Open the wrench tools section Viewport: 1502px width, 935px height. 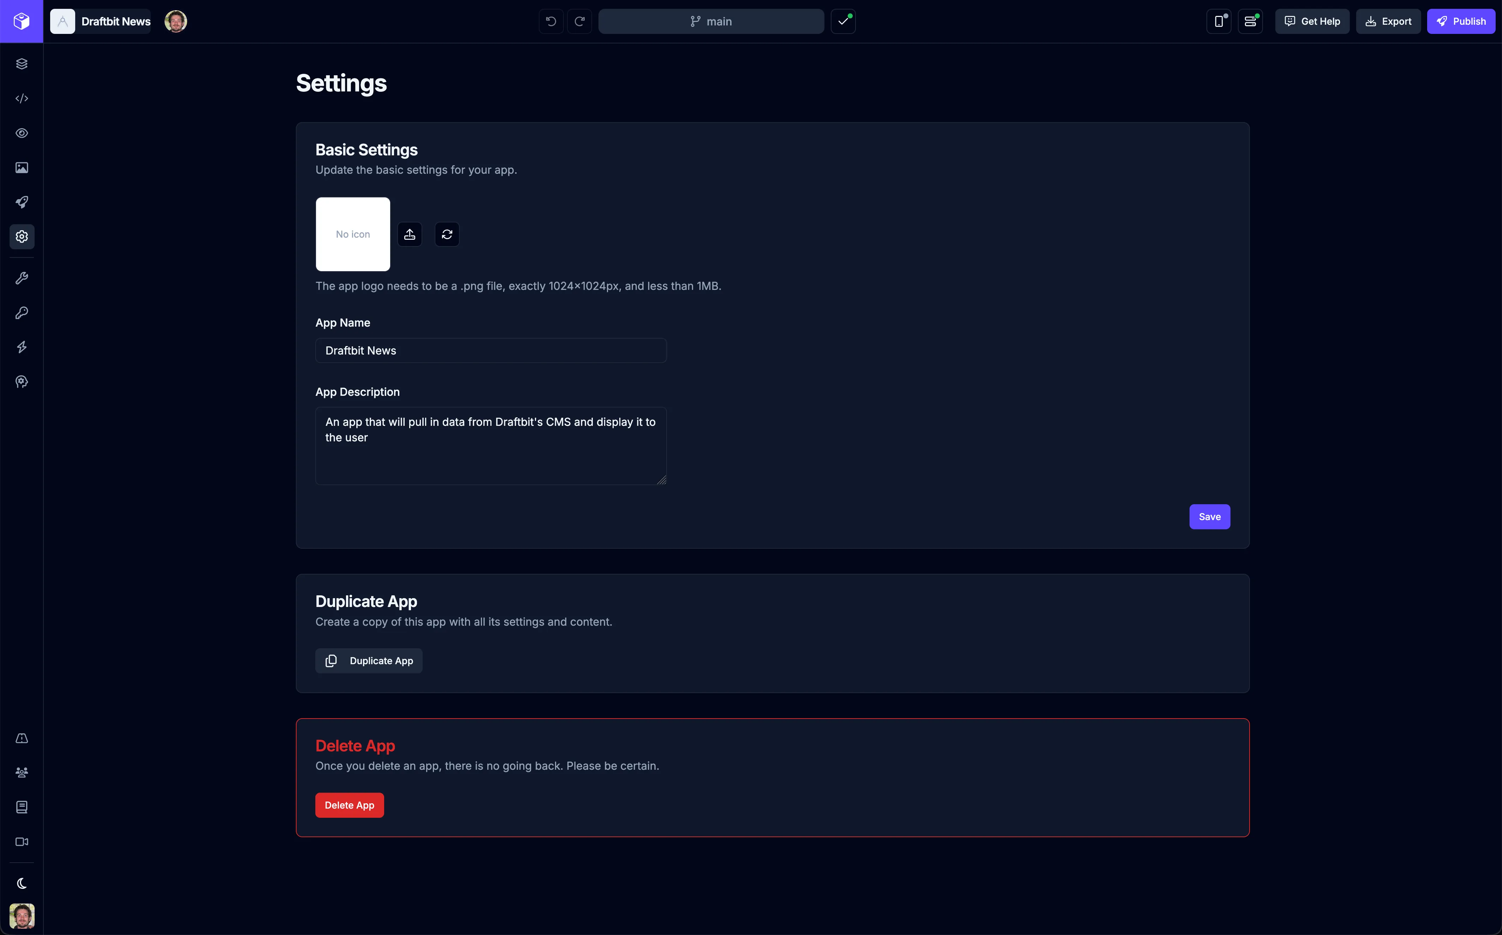coord(22,278)
